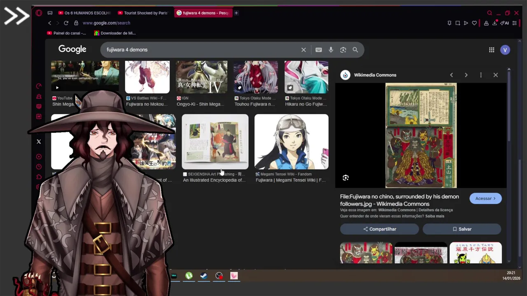Open the Shin Megami Tensei IV IGN thumbnail

pos(201,77)
